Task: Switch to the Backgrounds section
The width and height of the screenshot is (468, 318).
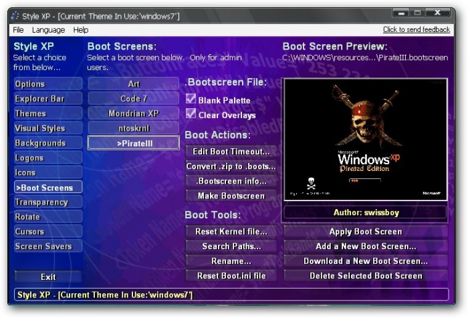Action: pos(48,143)
